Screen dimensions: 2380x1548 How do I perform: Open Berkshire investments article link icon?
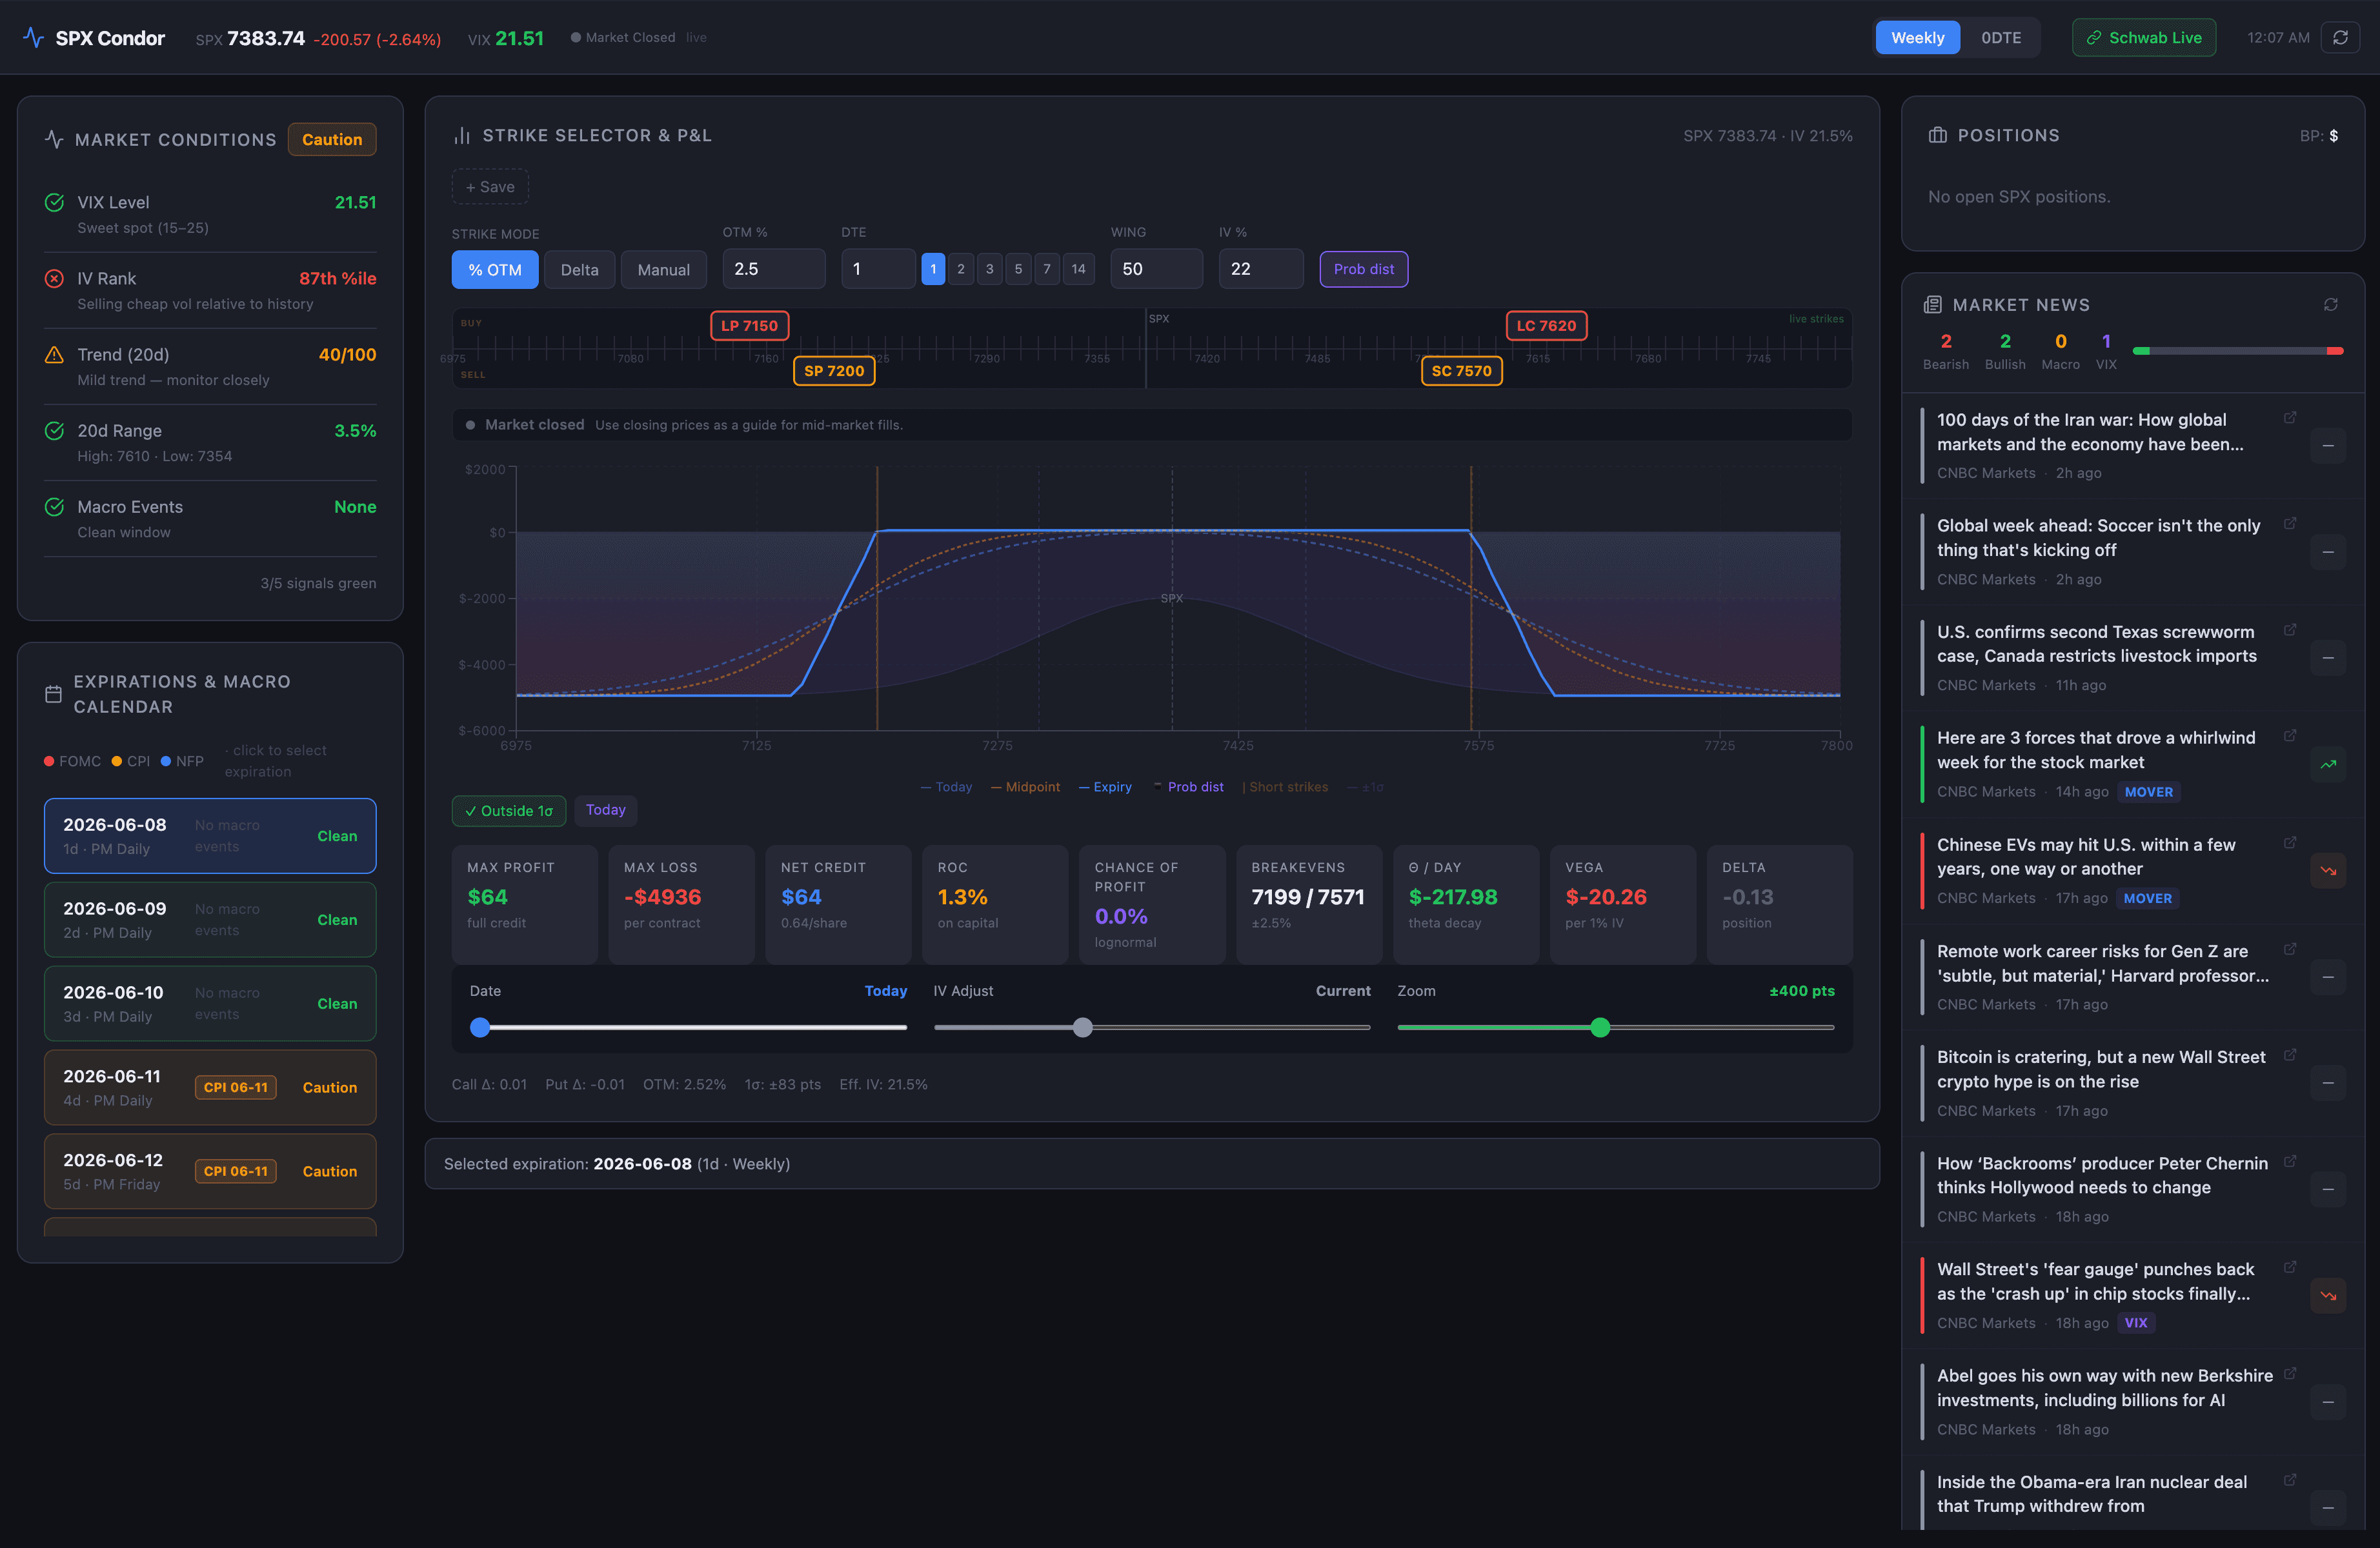[x=2290, y=1374]
